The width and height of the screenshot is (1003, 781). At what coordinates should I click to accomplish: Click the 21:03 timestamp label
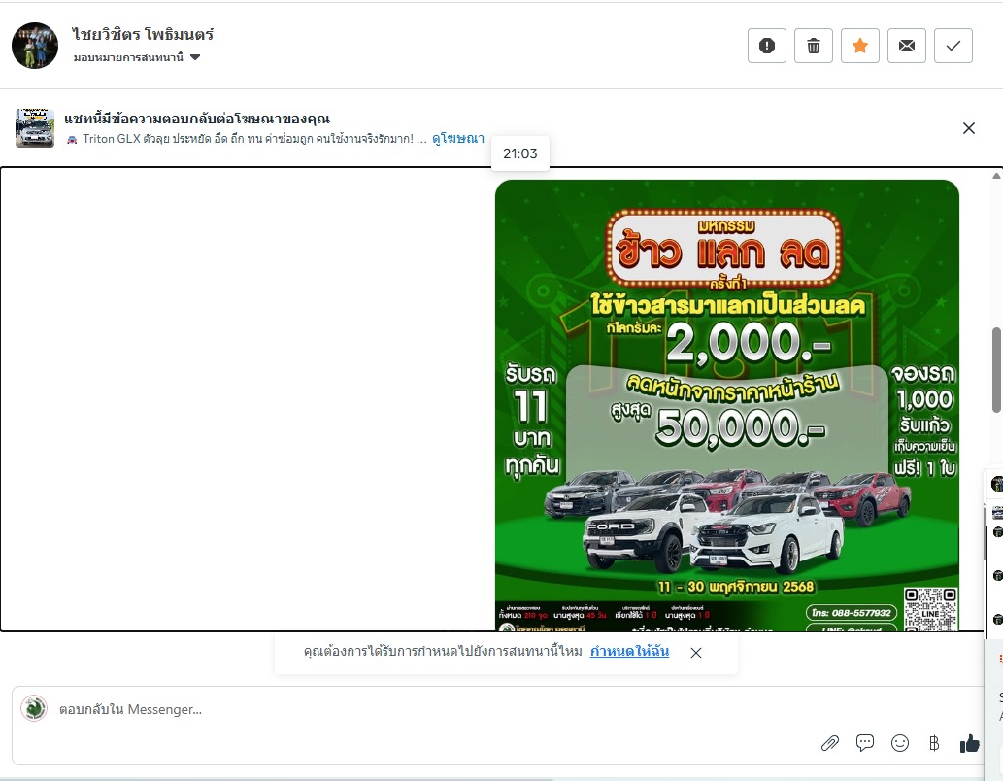pyautogui.click(x=520, y=153)
